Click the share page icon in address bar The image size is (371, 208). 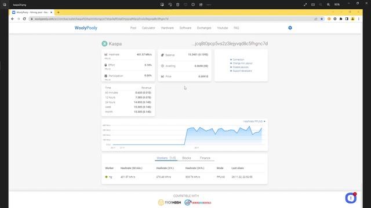pos(315,19)
